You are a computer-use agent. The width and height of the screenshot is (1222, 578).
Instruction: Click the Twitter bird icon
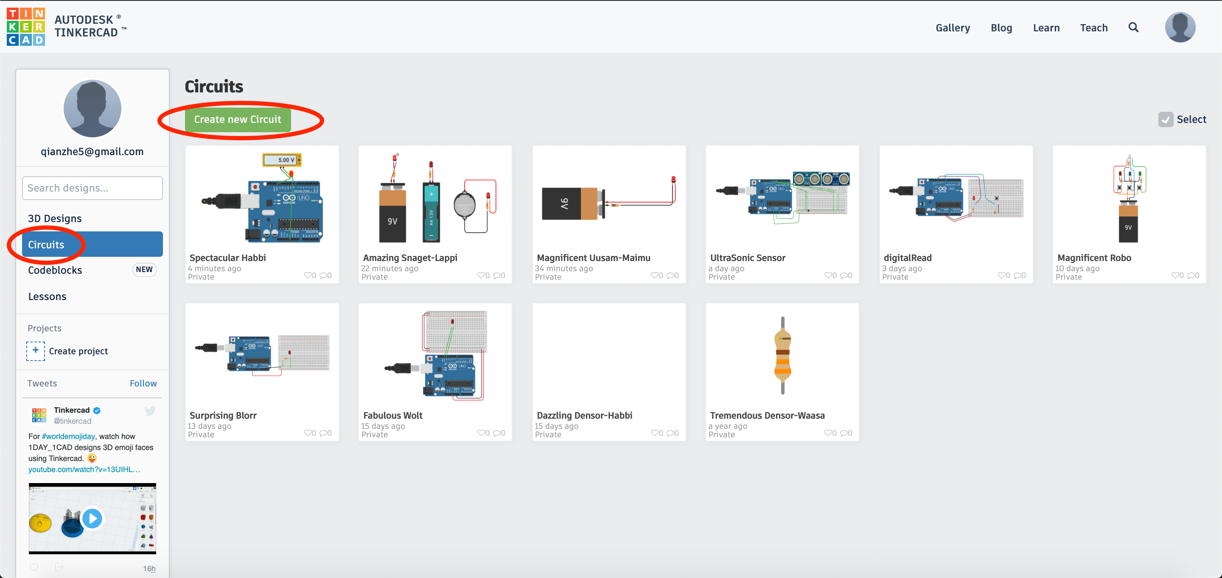click(150, 410)
